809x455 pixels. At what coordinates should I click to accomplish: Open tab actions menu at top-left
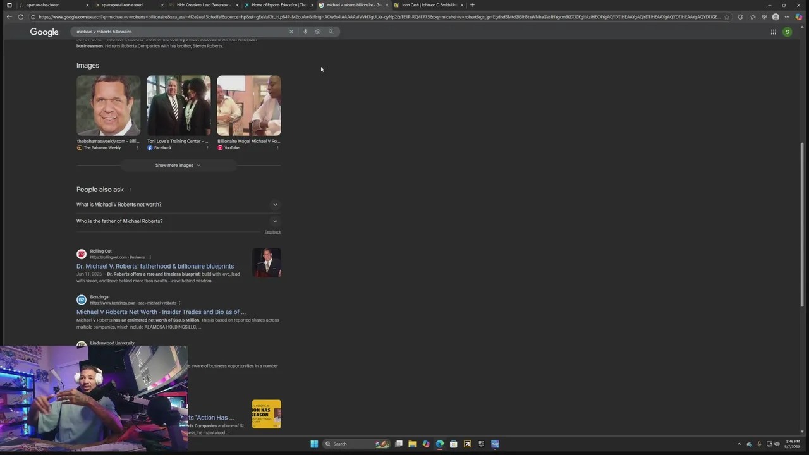(9, 5)
